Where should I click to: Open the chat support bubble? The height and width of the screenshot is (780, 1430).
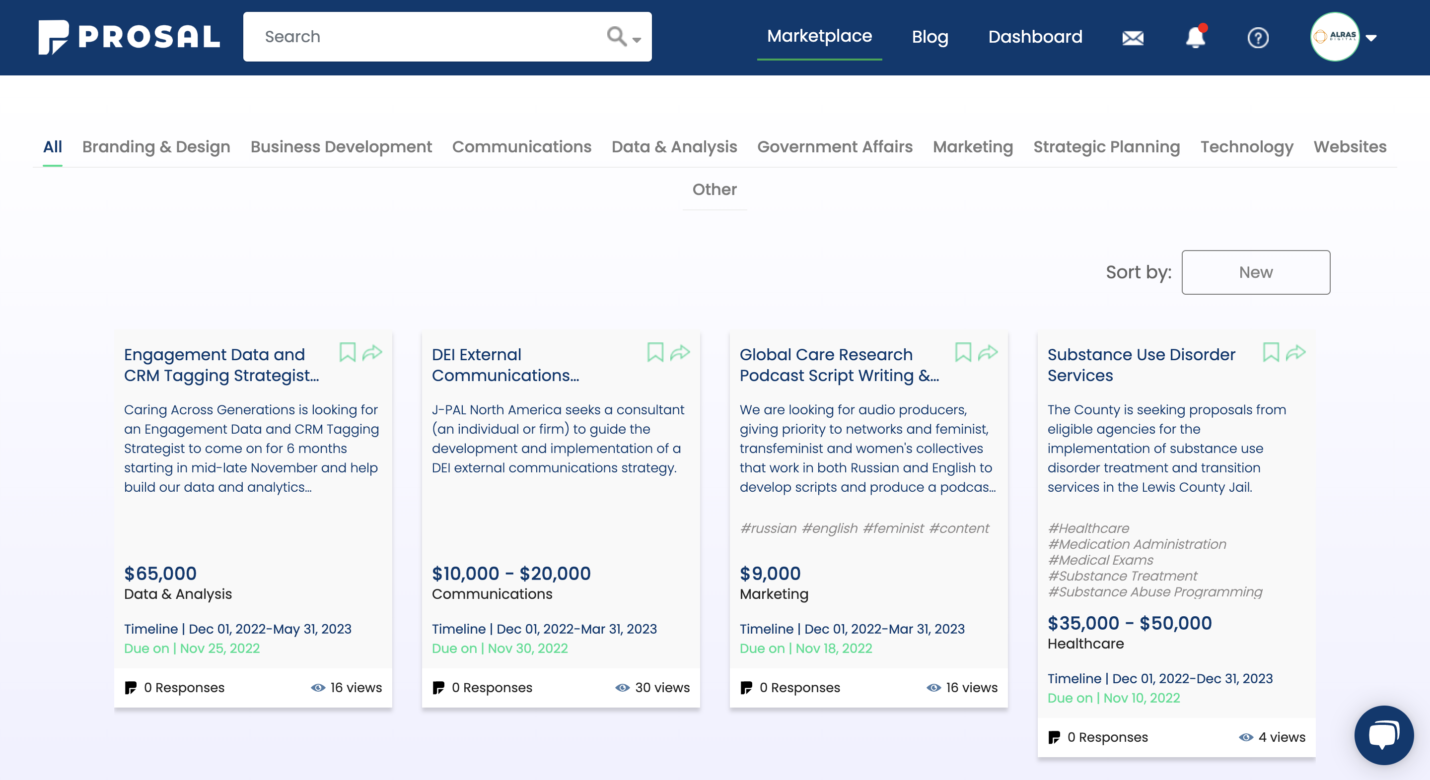(x=1383, y=735)
